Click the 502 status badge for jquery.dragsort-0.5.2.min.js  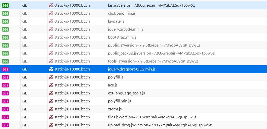click(5, 69)
